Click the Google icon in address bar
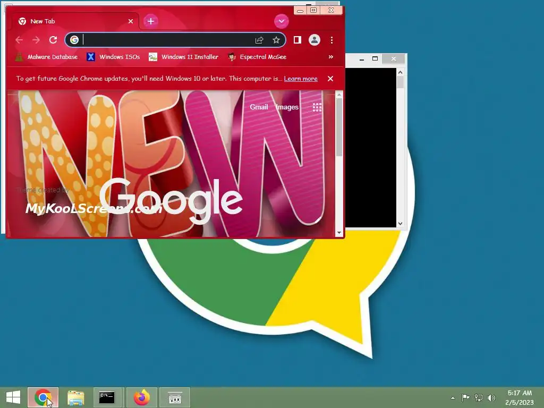544x408 pixels. 74,40
